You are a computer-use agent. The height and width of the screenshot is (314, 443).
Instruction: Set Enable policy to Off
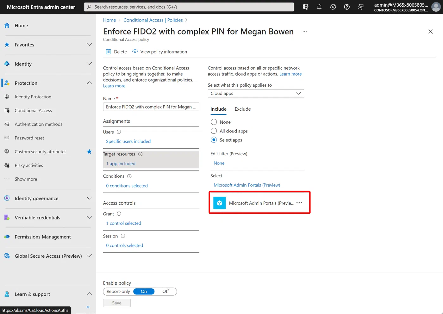pyautogui.click(x=165, y=292)
